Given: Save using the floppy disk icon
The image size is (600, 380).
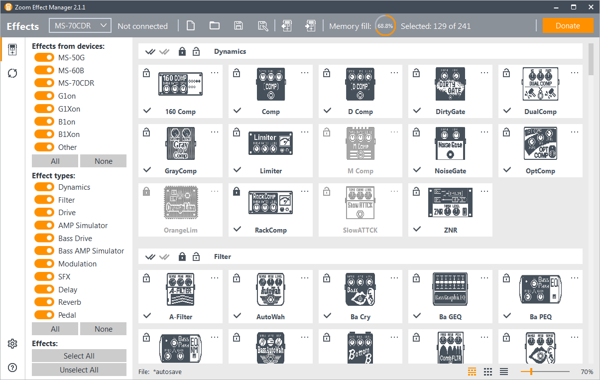Looking at the screenshot, I should (239, 26).
